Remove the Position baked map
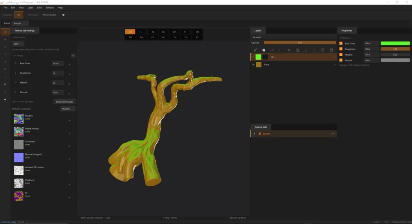Screen dimensions: 412x224 pos(70,121)
